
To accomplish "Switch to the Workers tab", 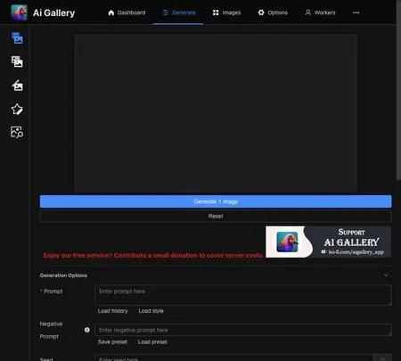I will pos(320,12).
